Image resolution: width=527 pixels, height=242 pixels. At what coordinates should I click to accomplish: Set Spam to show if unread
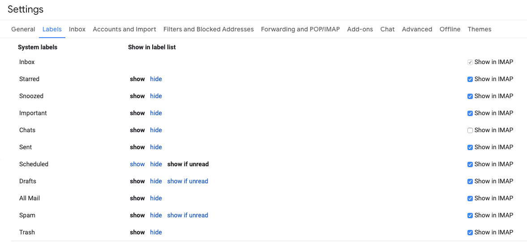(188, 215)
